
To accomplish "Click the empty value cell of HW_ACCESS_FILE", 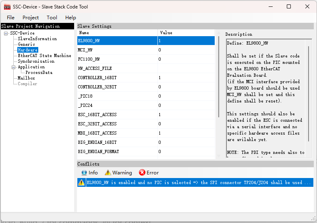I will [186, 69].
